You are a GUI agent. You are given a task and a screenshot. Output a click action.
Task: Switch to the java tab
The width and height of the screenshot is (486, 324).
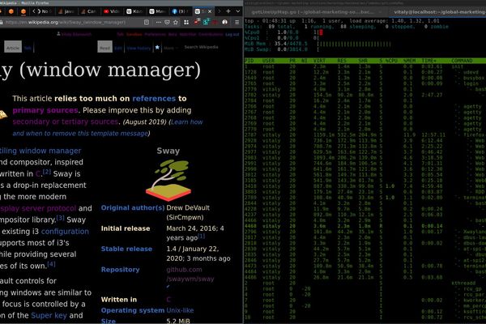coord(66,11)
